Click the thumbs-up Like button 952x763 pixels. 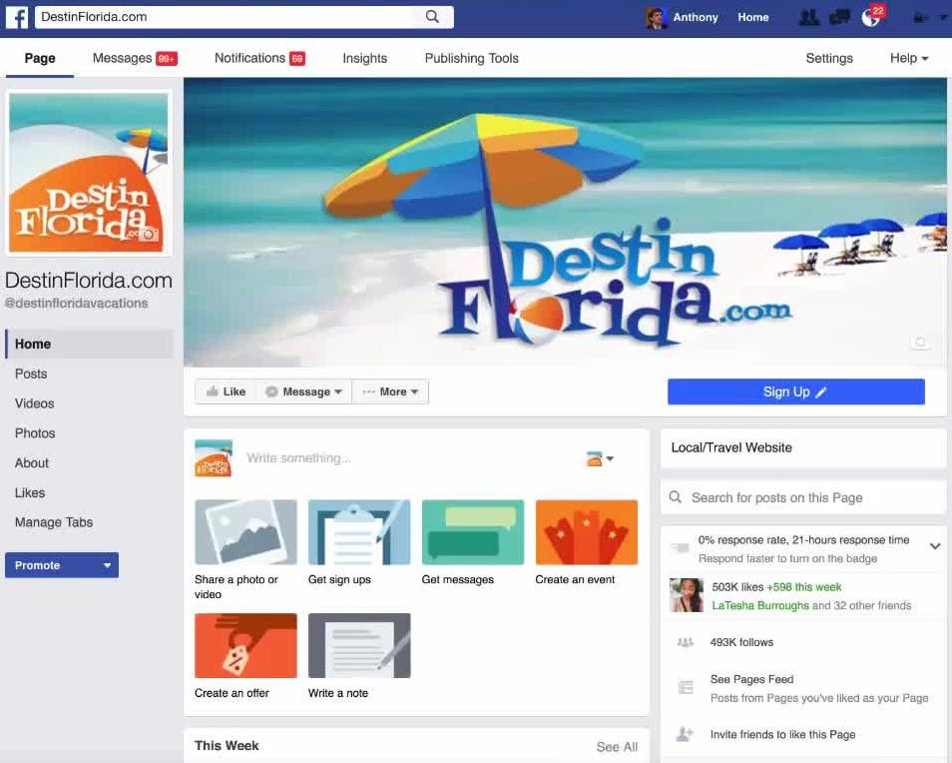click(x=226, y=391)
